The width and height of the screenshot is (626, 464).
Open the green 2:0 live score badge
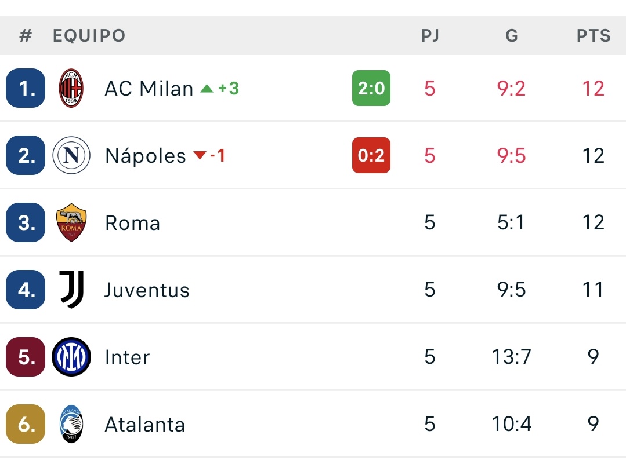point(371,88)
